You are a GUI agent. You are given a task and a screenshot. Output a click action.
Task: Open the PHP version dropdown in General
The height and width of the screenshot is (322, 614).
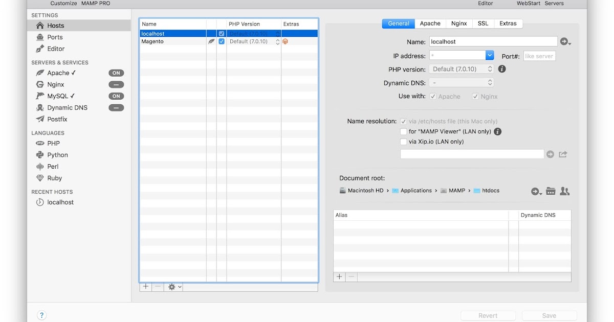point(462,69)
